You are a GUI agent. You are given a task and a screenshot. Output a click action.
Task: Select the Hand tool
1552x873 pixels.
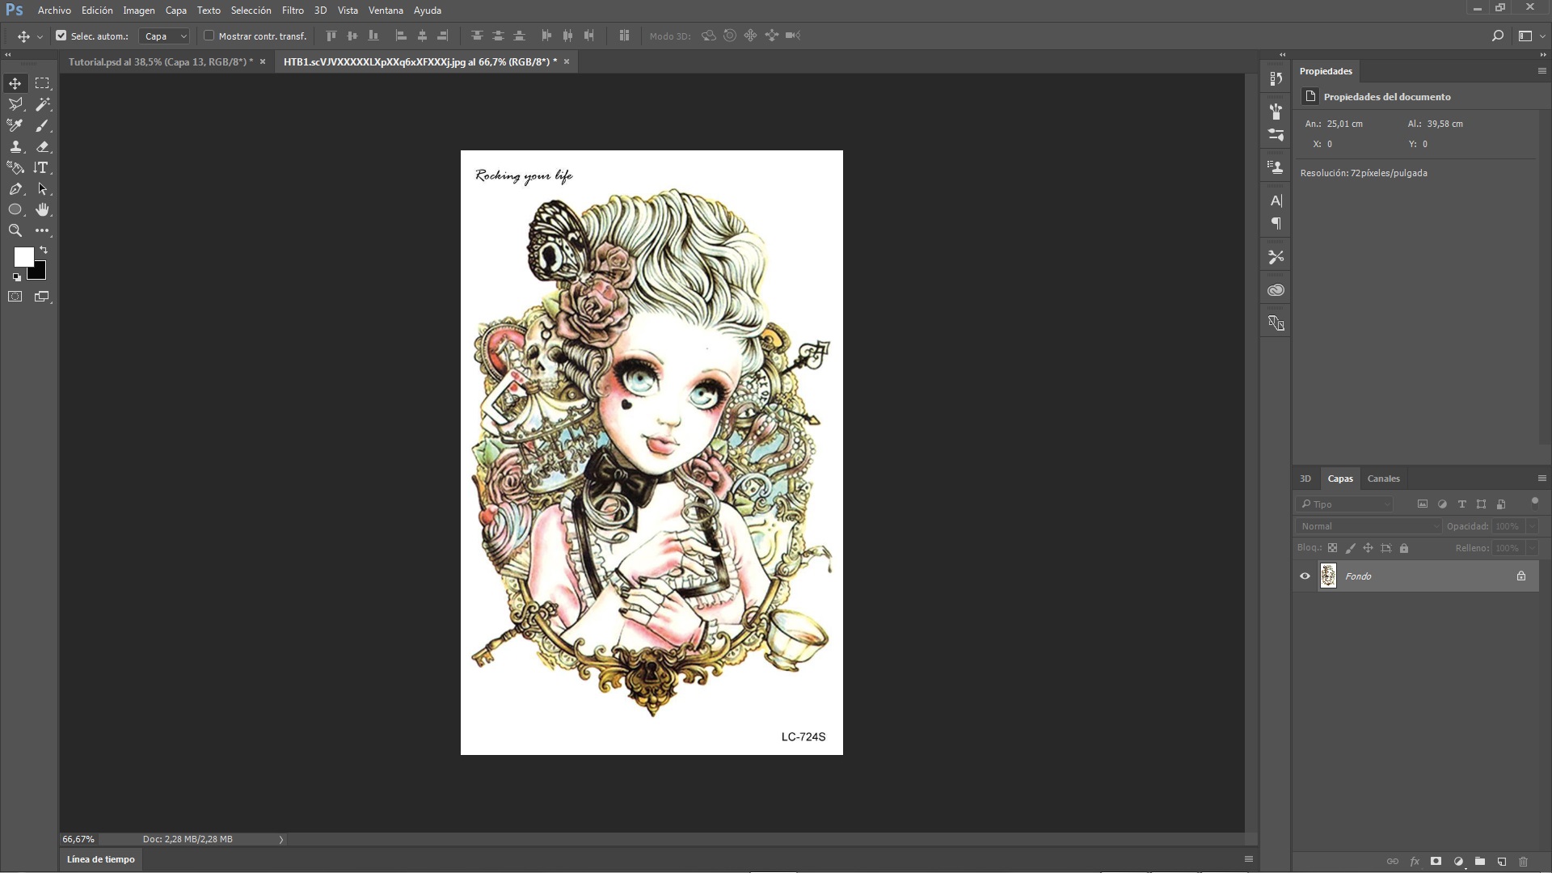(42, 209)
